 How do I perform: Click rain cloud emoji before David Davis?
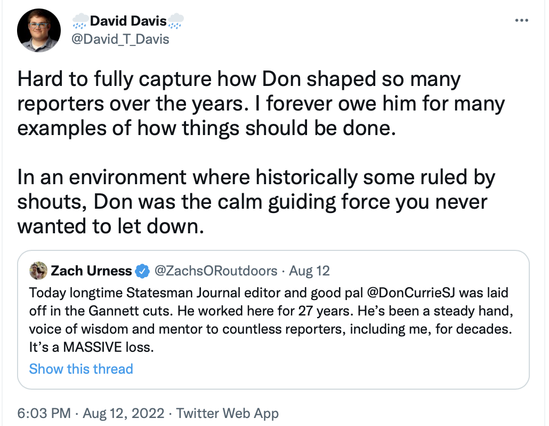(80, 22)
